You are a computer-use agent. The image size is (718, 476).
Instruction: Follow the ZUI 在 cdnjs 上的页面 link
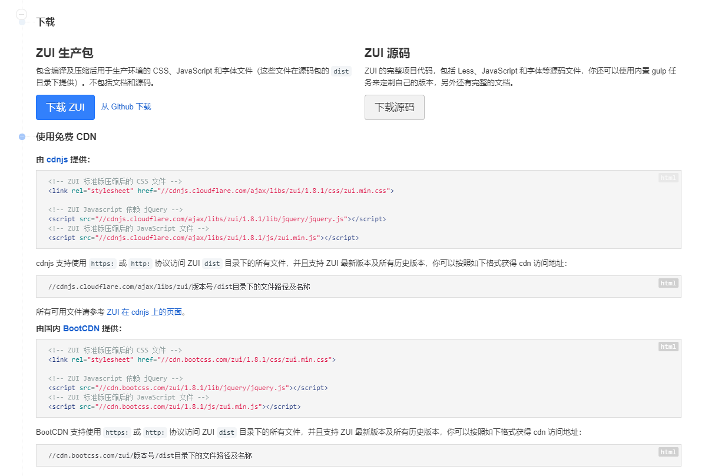click(x=144, y=312)
